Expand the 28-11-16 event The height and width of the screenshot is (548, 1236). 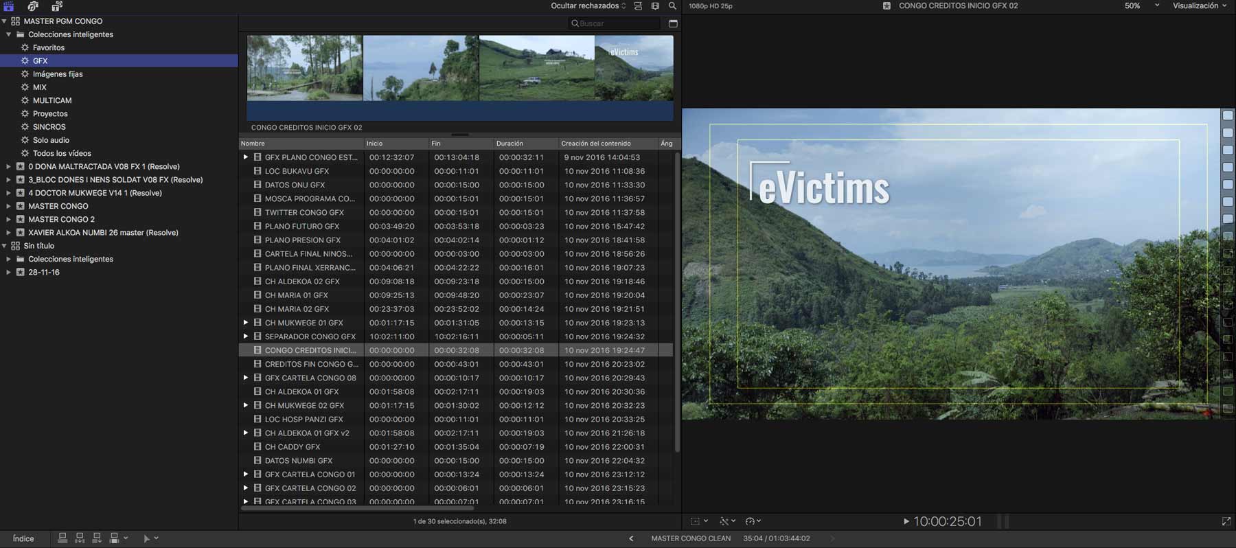[8, 273]
